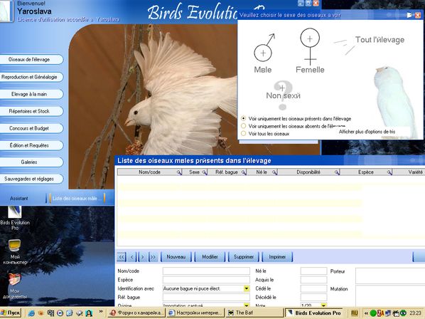Click into Porteur text box
The height and width of the screenshot is (319, 425).
coord(390,276)
